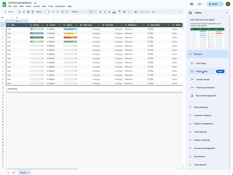The height and width of the screenshot is (175, 233).
Task: Select the Event tasks template
Action: [x=207, y=63]
